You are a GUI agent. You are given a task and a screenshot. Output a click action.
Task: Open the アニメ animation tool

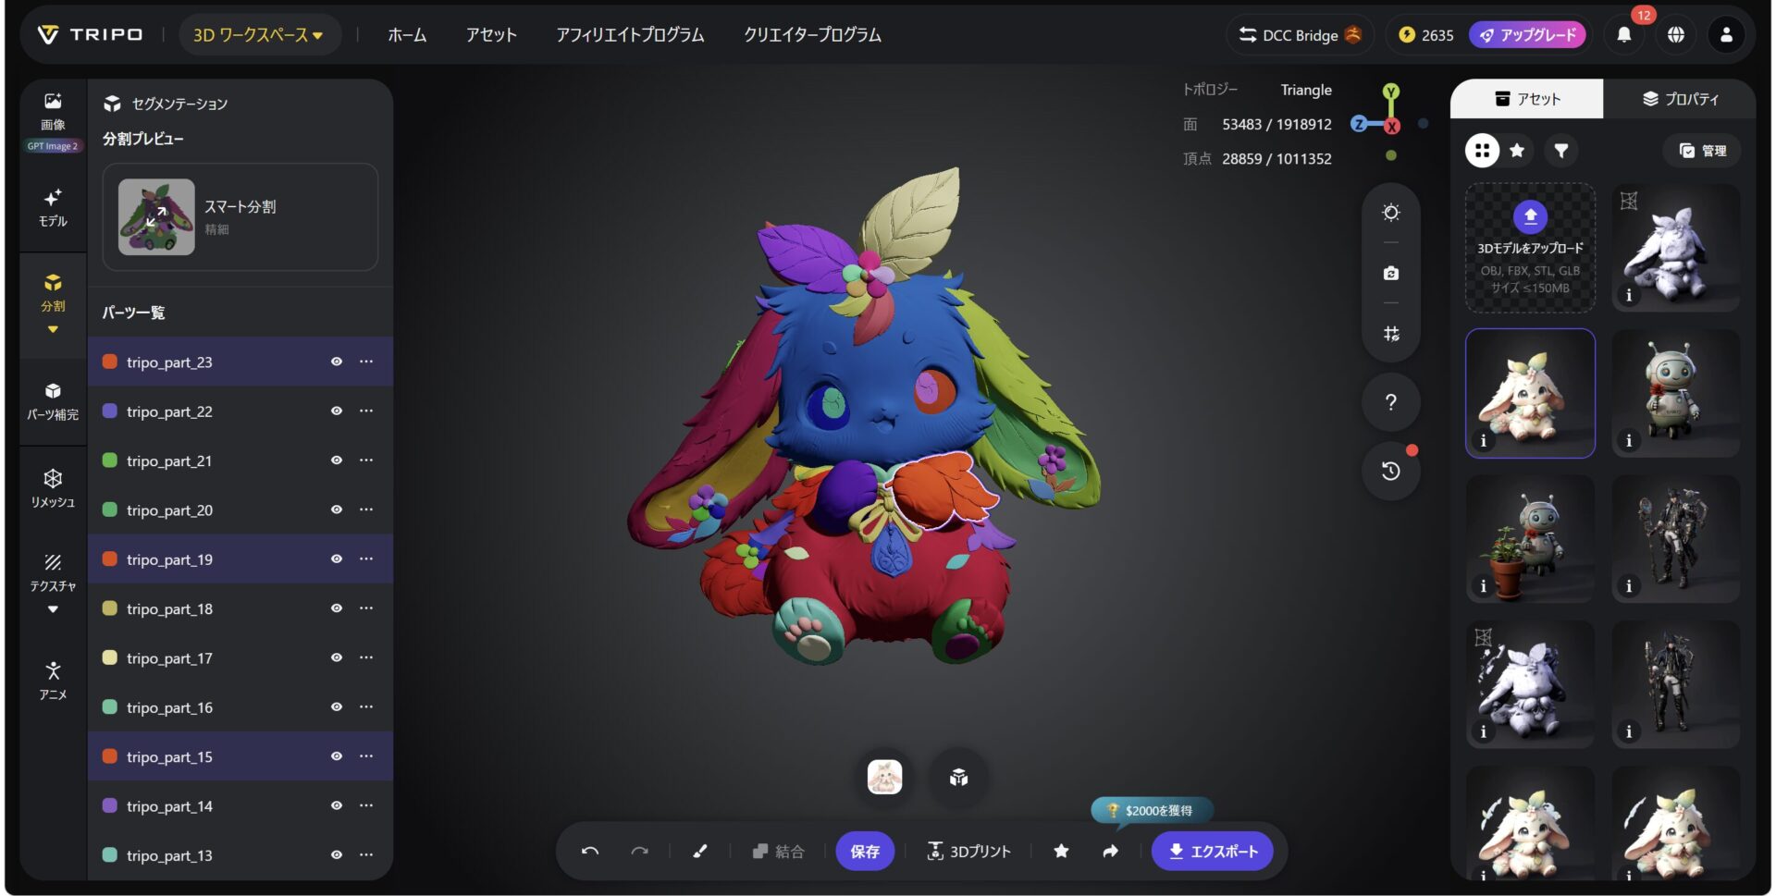(x=53, y=681)
